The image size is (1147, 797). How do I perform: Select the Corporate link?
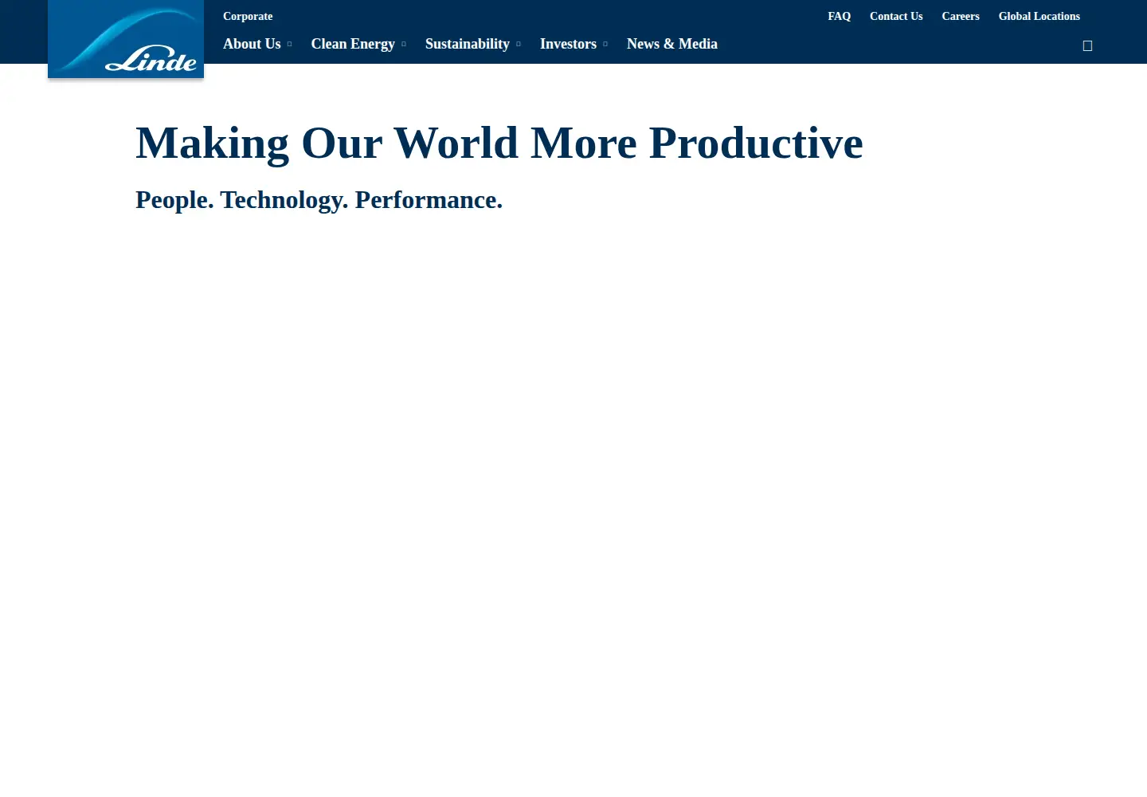pos(248,16)
